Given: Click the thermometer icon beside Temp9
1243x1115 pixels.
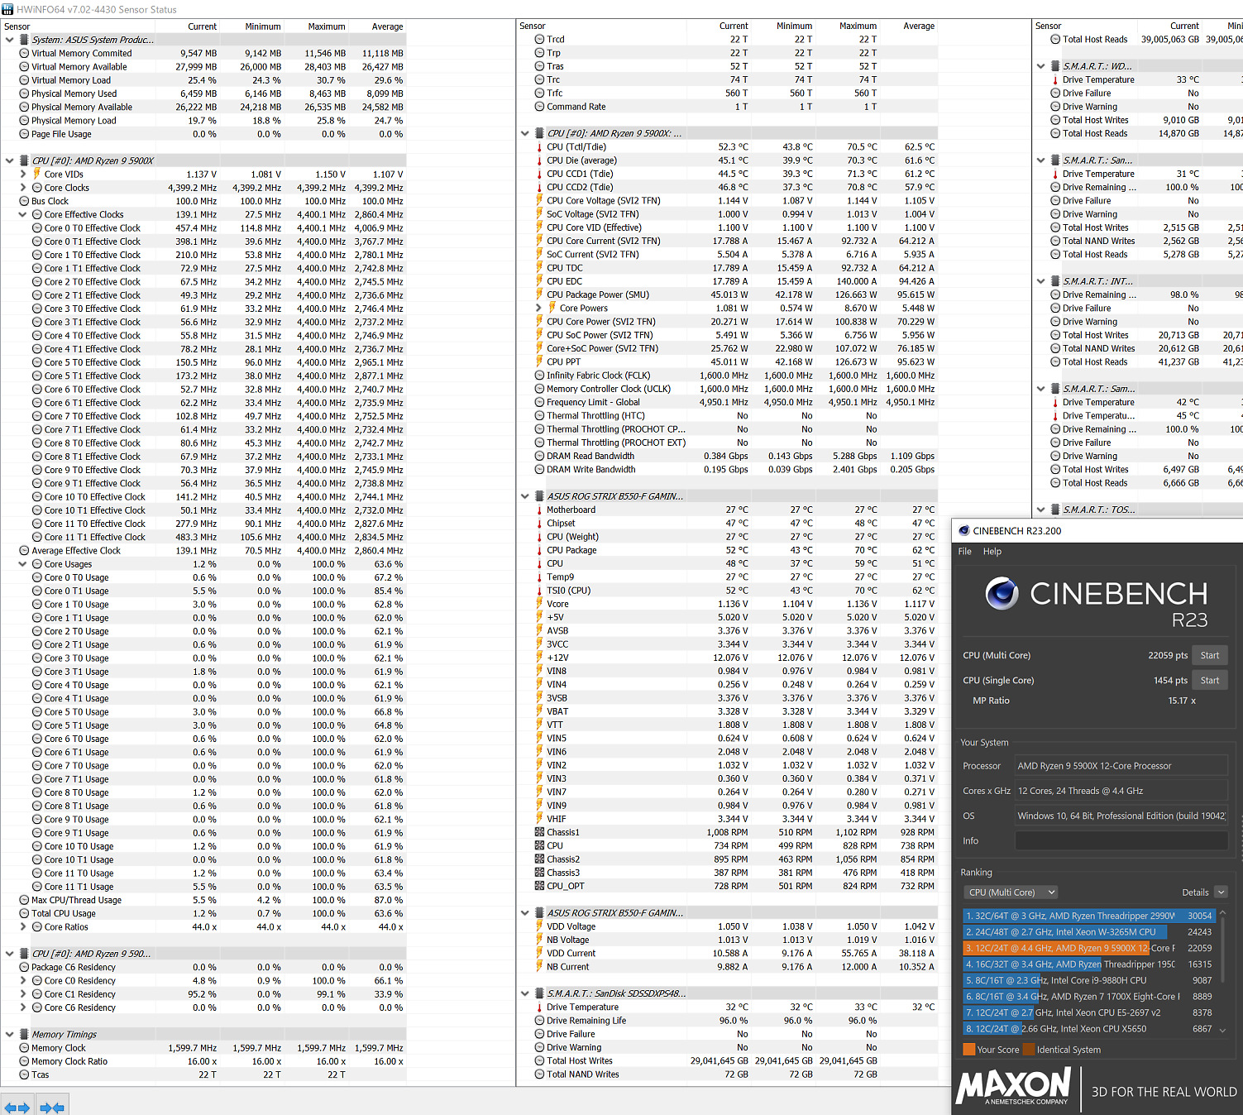Looking at the screenshot, I should click(x=539, y=577).
